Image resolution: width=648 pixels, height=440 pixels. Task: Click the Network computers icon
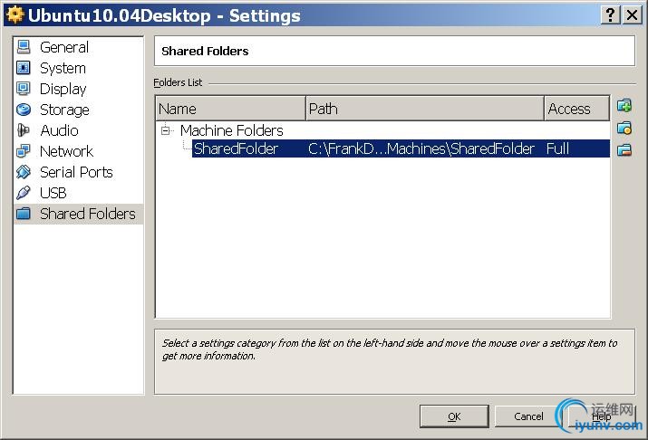(24, 151)
